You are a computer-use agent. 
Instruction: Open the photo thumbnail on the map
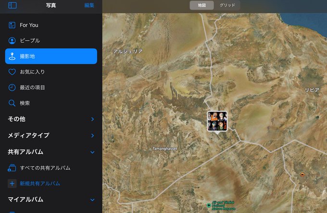coord(217,121)
